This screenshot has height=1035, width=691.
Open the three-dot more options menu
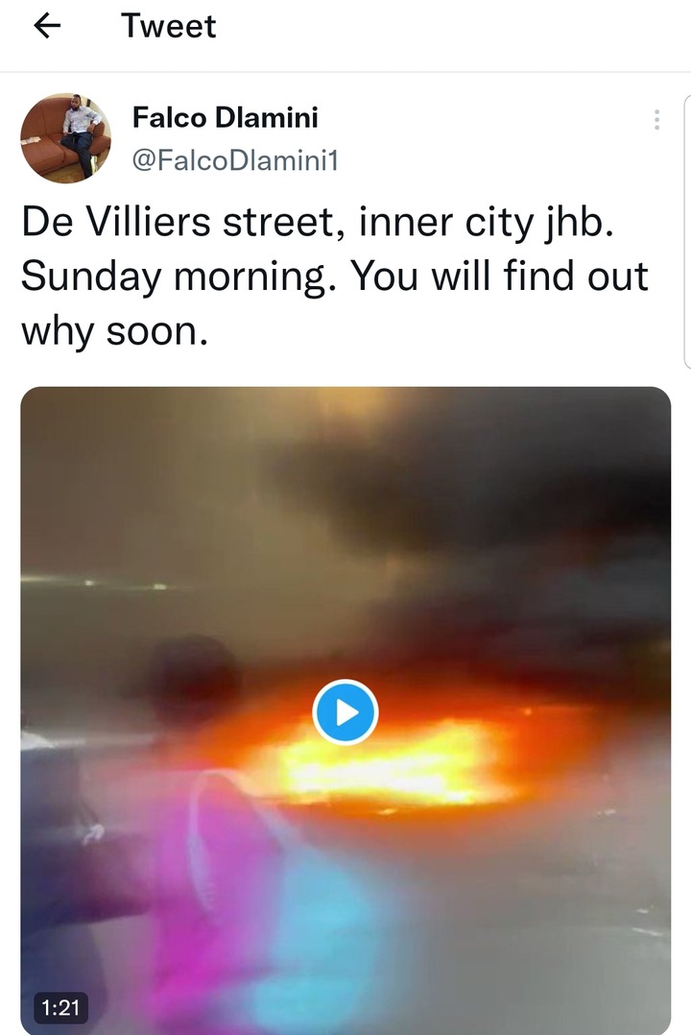(656, 119)
